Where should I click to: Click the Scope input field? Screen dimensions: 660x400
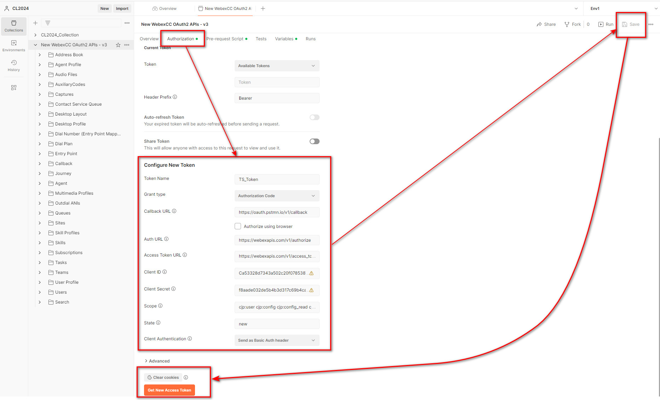click(x=277, y=307)
